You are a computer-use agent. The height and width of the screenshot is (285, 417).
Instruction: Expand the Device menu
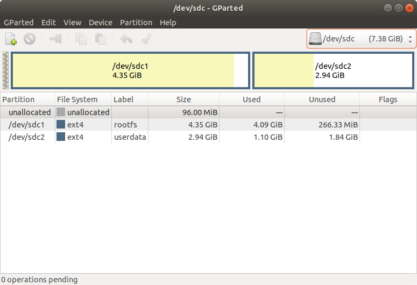point(101,23)
